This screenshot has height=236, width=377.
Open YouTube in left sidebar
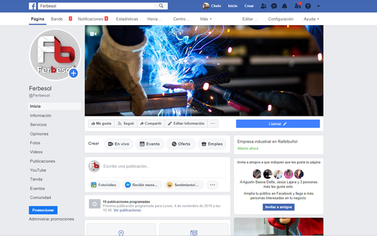pyautogui.click(x=38, y=170)
